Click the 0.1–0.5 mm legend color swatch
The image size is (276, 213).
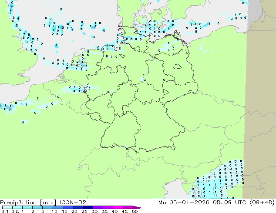(x=7, y=207)
